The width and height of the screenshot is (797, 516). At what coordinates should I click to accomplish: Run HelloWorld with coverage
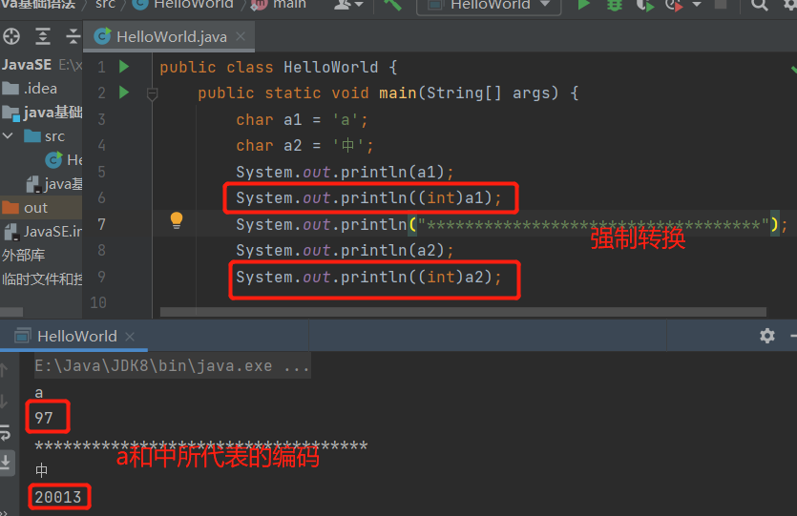[644, 5]
